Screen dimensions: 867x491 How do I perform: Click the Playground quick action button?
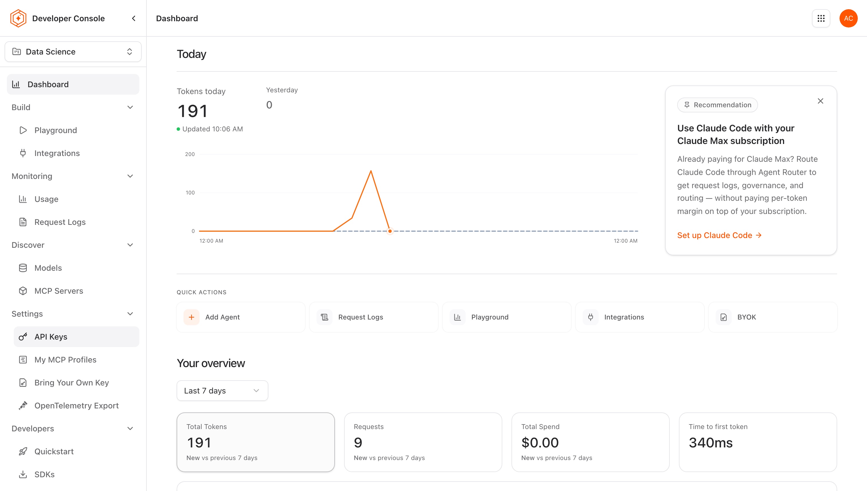click(x=507, y=317)
